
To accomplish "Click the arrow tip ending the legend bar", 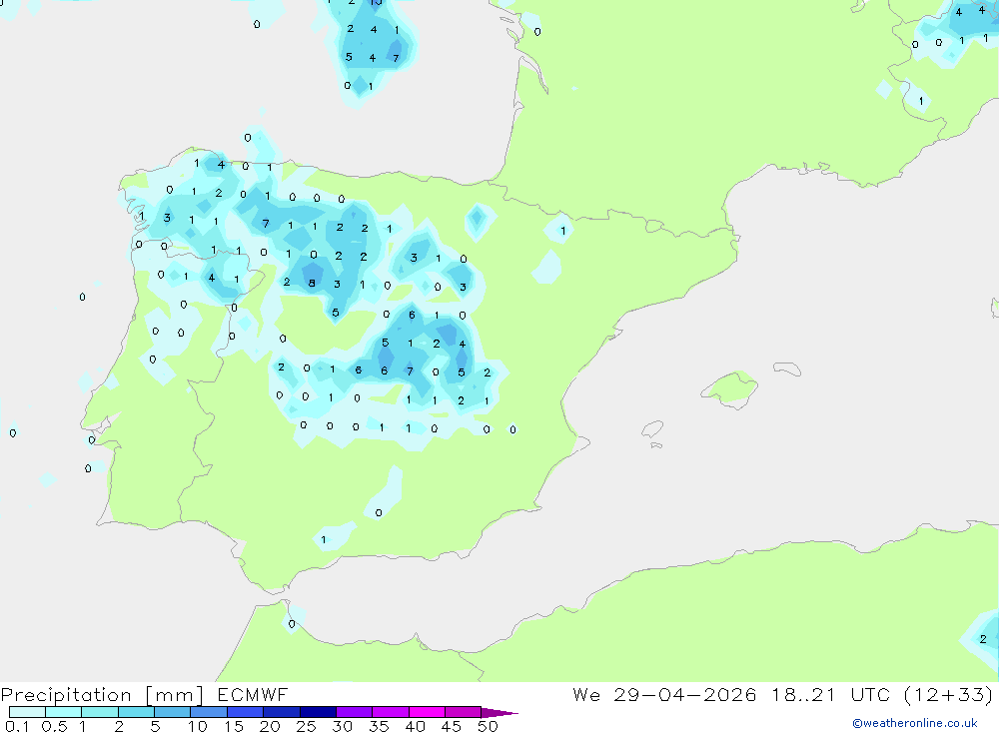I will (x=499, y=713).
